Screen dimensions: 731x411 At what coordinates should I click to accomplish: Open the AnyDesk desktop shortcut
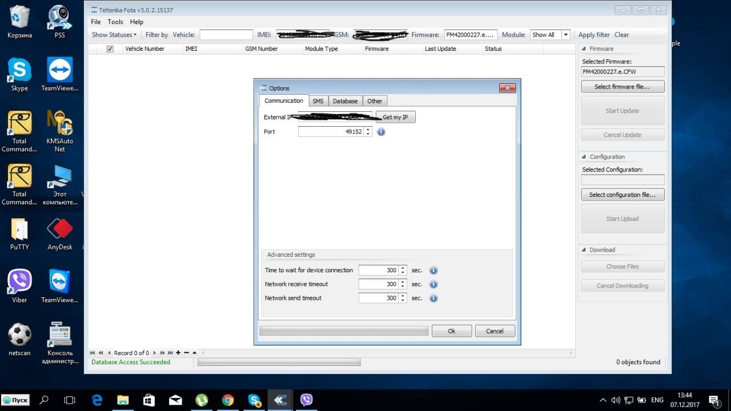click(60, 233)
